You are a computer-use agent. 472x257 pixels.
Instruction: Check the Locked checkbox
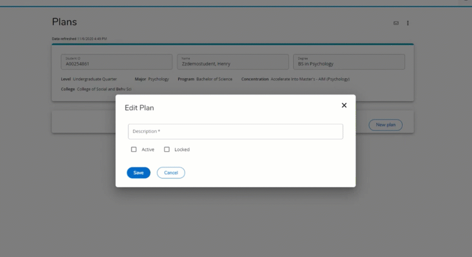pyautogui.click(x=167, y=149)
